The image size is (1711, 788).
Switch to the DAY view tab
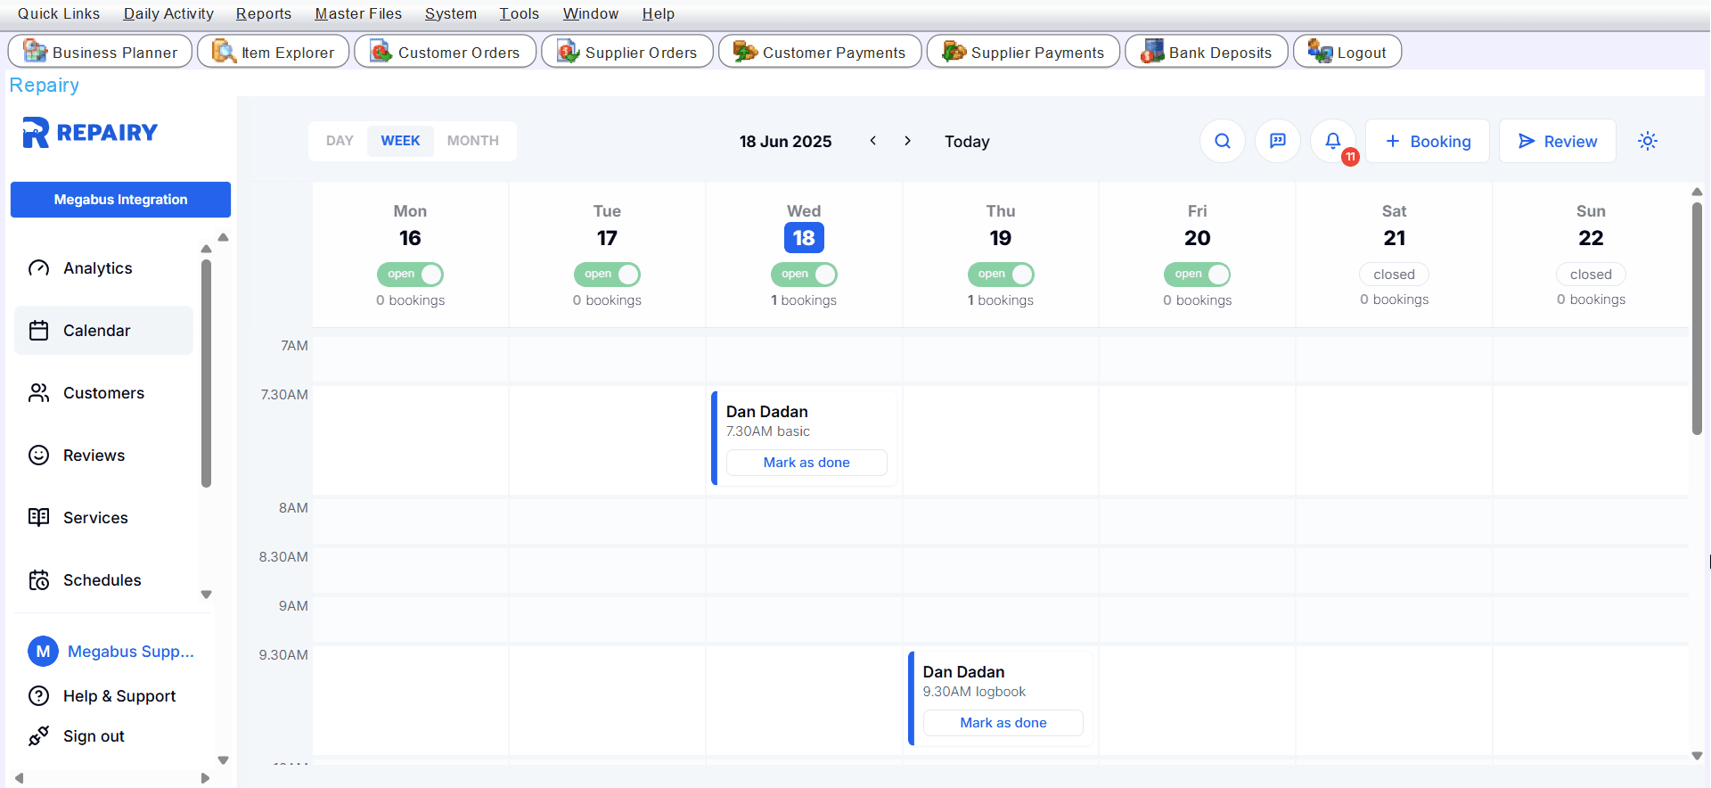pyautogui.click(x=340, y=141)
